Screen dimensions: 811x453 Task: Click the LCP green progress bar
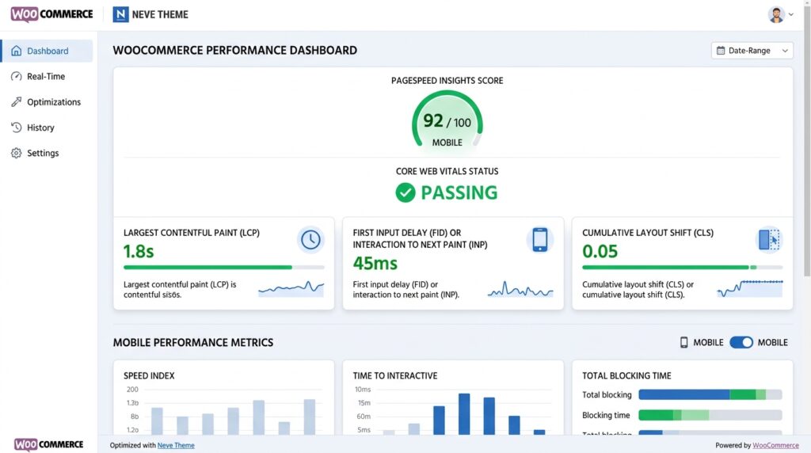[x=208, y=268]
